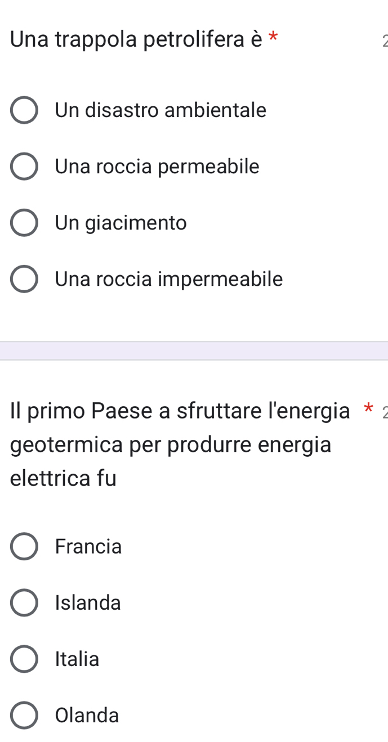Tick the "Italia" radio button

point(24,659)
